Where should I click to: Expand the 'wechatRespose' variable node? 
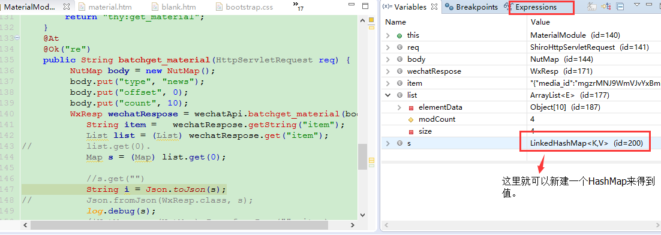(x=388, y=71)
